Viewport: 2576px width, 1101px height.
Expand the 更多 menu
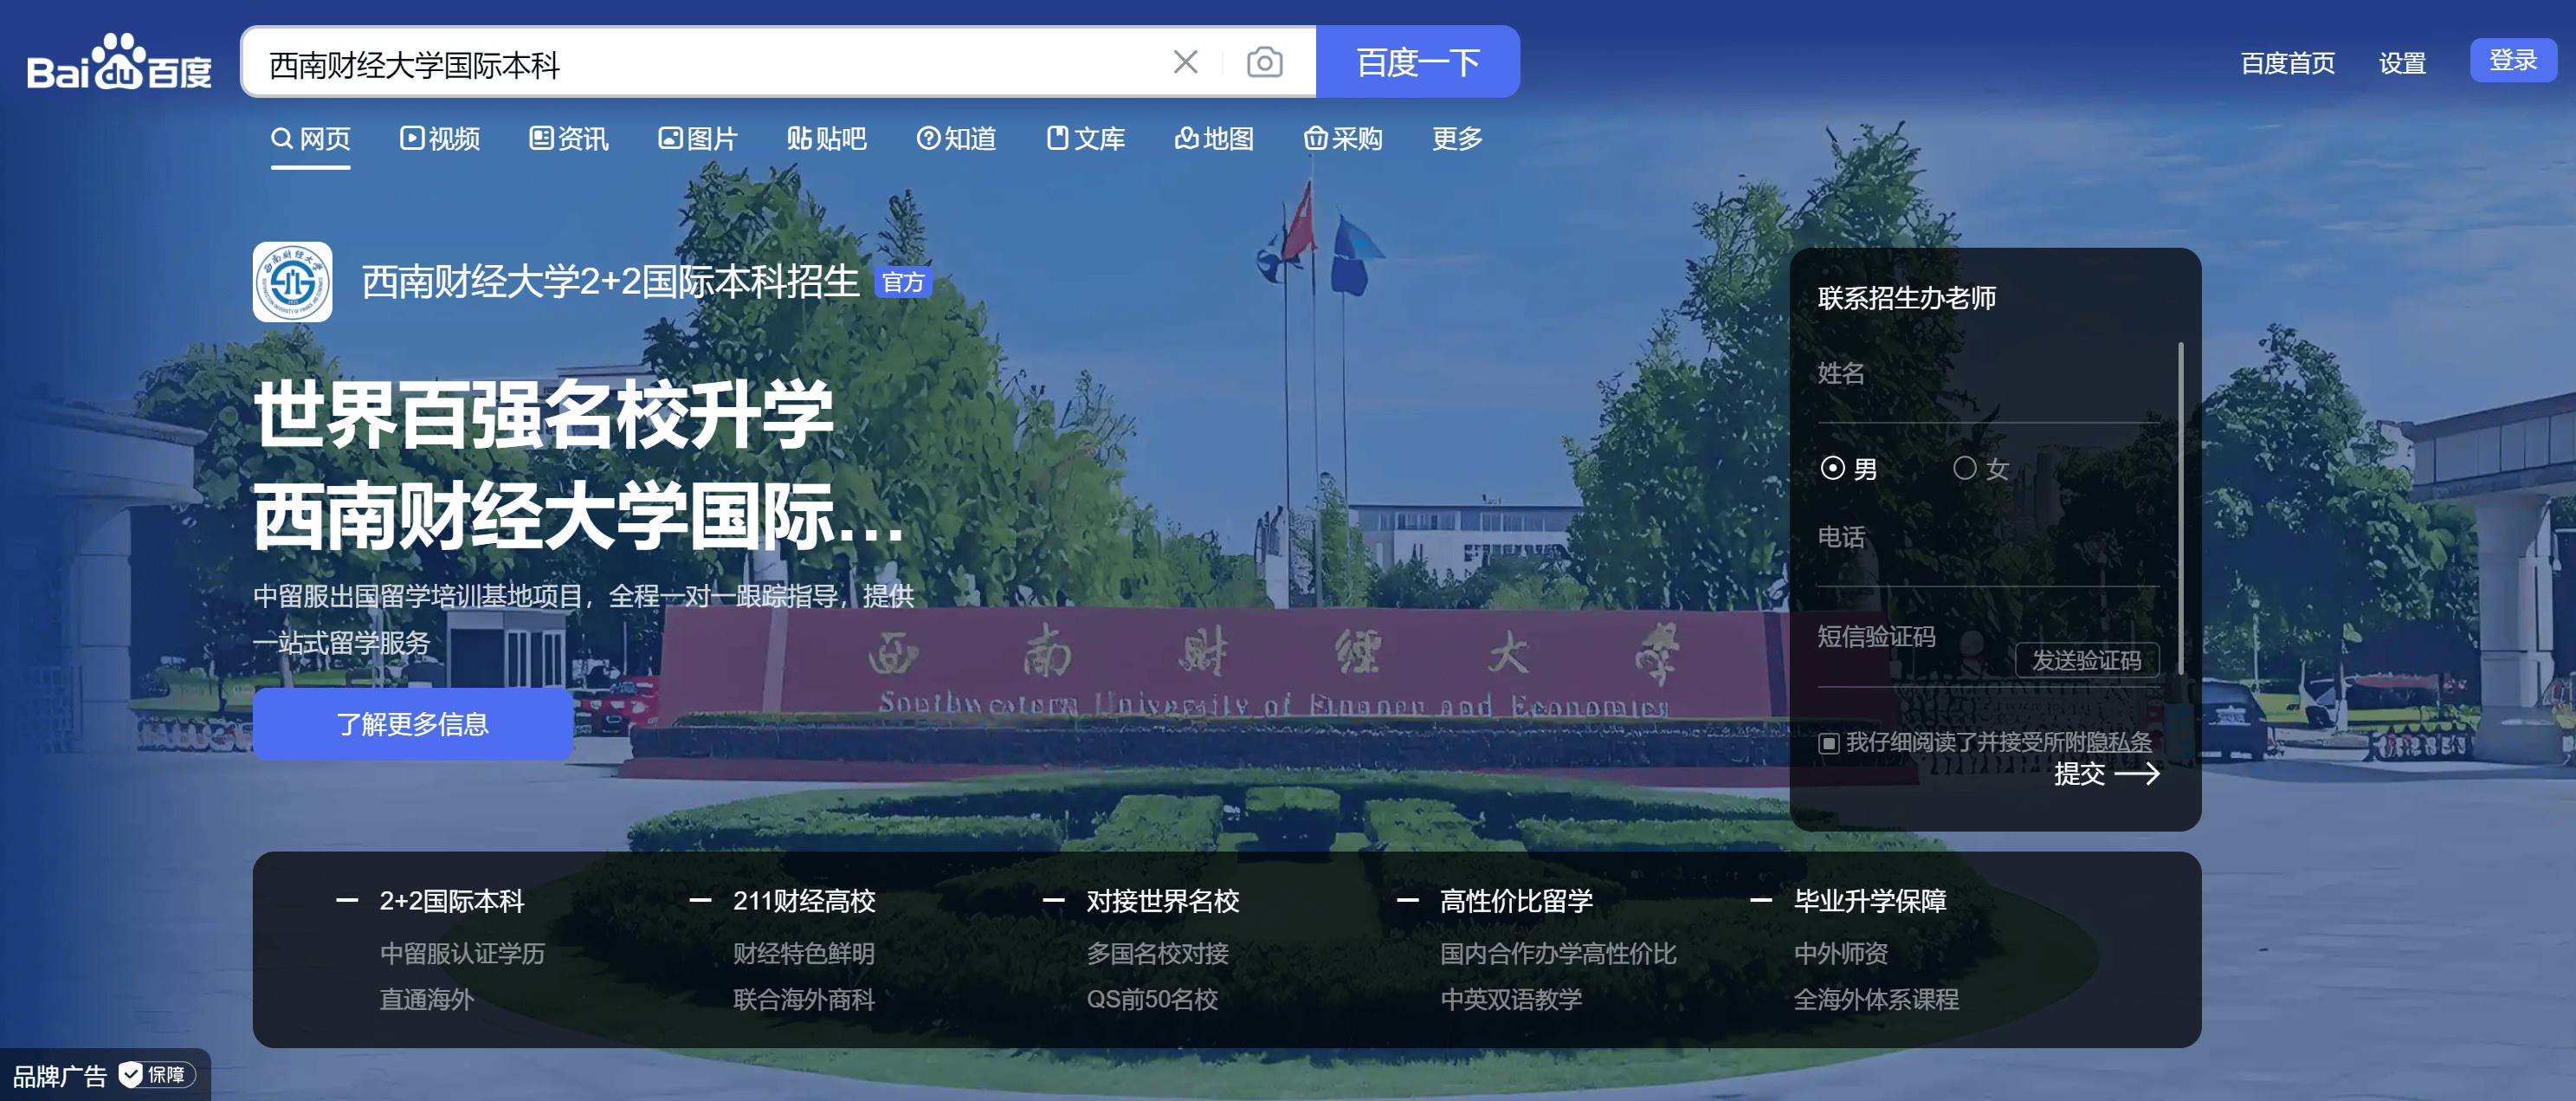[x=1457, y=139]
